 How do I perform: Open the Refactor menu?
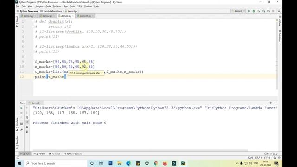(x=57, y=6)
